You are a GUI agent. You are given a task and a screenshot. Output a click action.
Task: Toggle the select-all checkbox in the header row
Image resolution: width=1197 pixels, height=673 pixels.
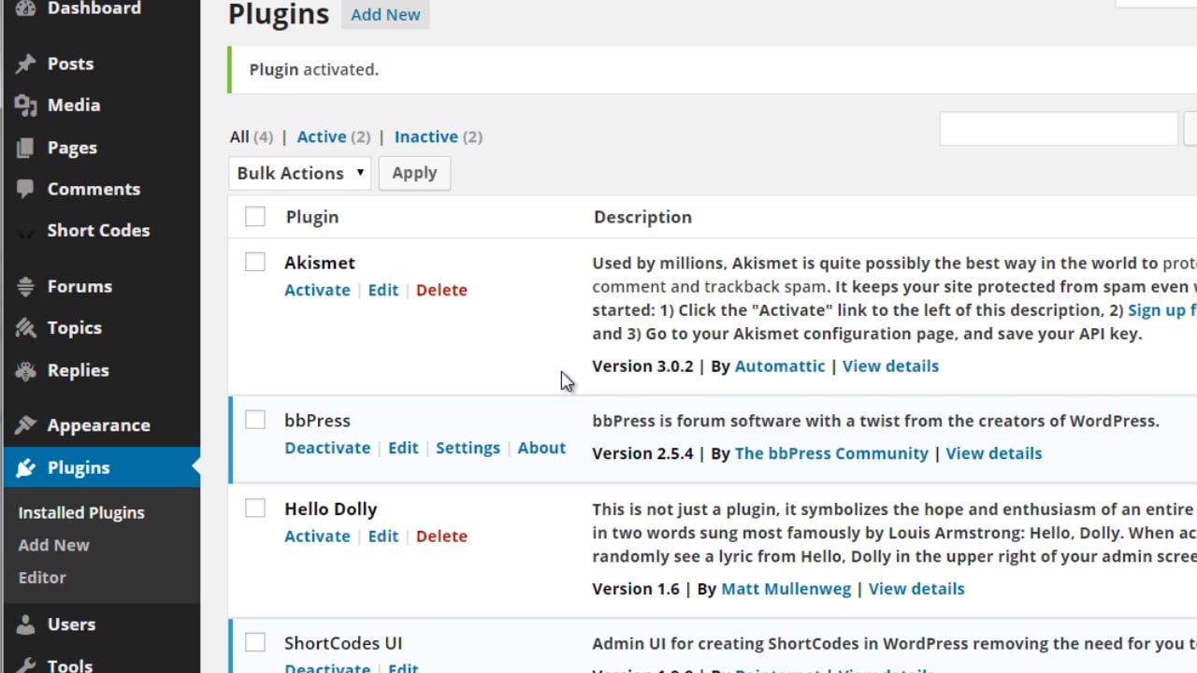click(x=254, y=216)
